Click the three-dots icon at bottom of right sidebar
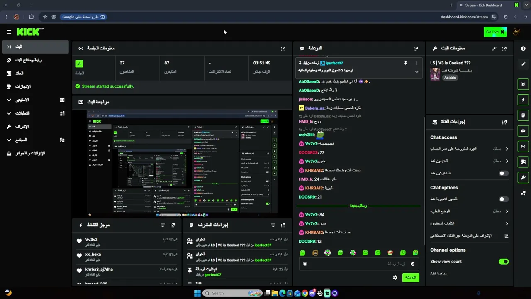The height and width of the screenshot is (299, 531). [523, 193]
